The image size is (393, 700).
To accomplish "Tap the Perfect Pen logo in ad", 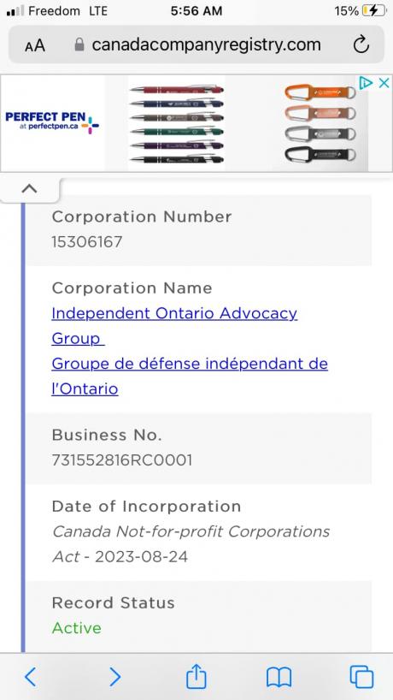I will tap(52, 122).
